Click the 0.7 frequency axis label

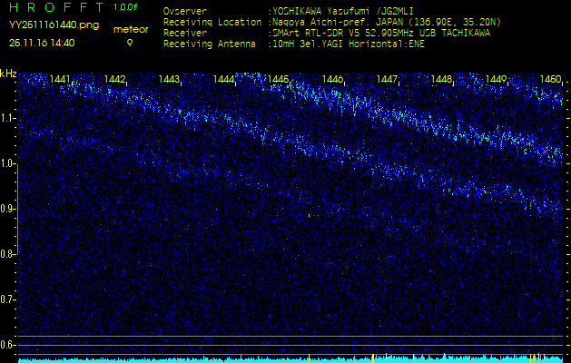point(8,299)
